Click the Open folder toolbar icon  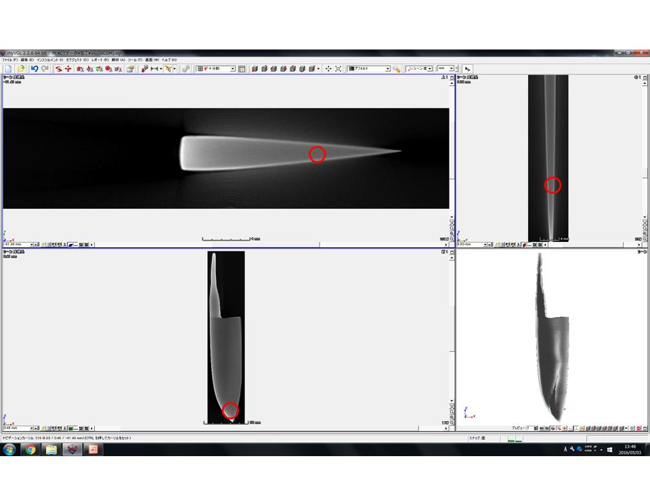[20, 68]
